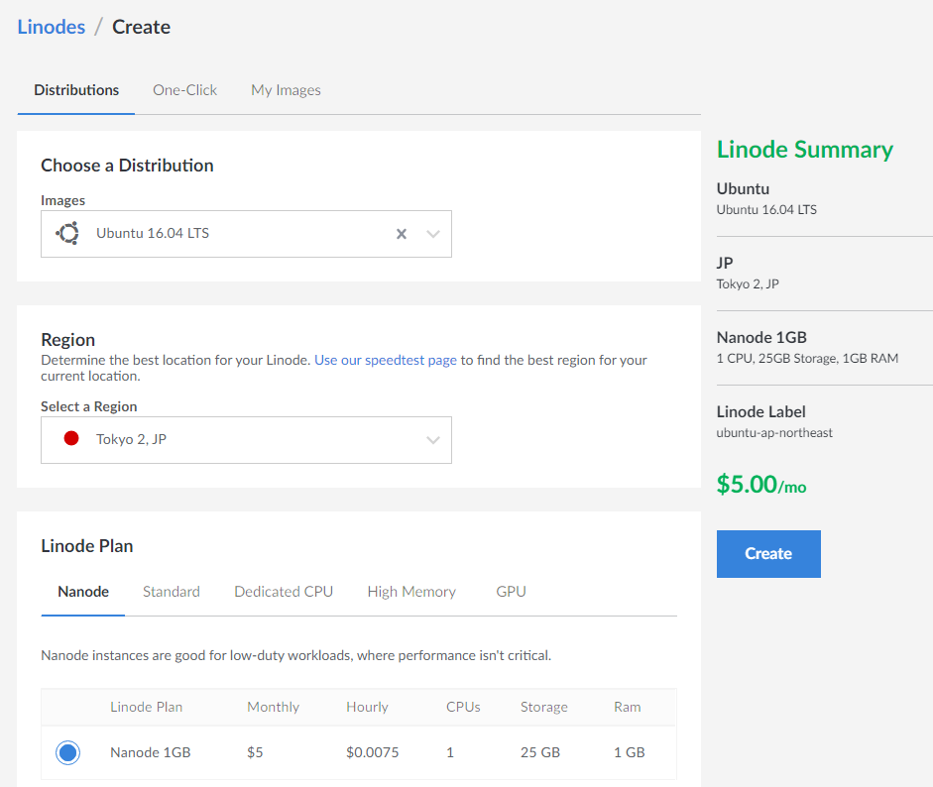This screenshot has width=933, height=787.
Task: Click the 1 GB Ram cell
Action: pyautogui.click(x=630, y=752)
